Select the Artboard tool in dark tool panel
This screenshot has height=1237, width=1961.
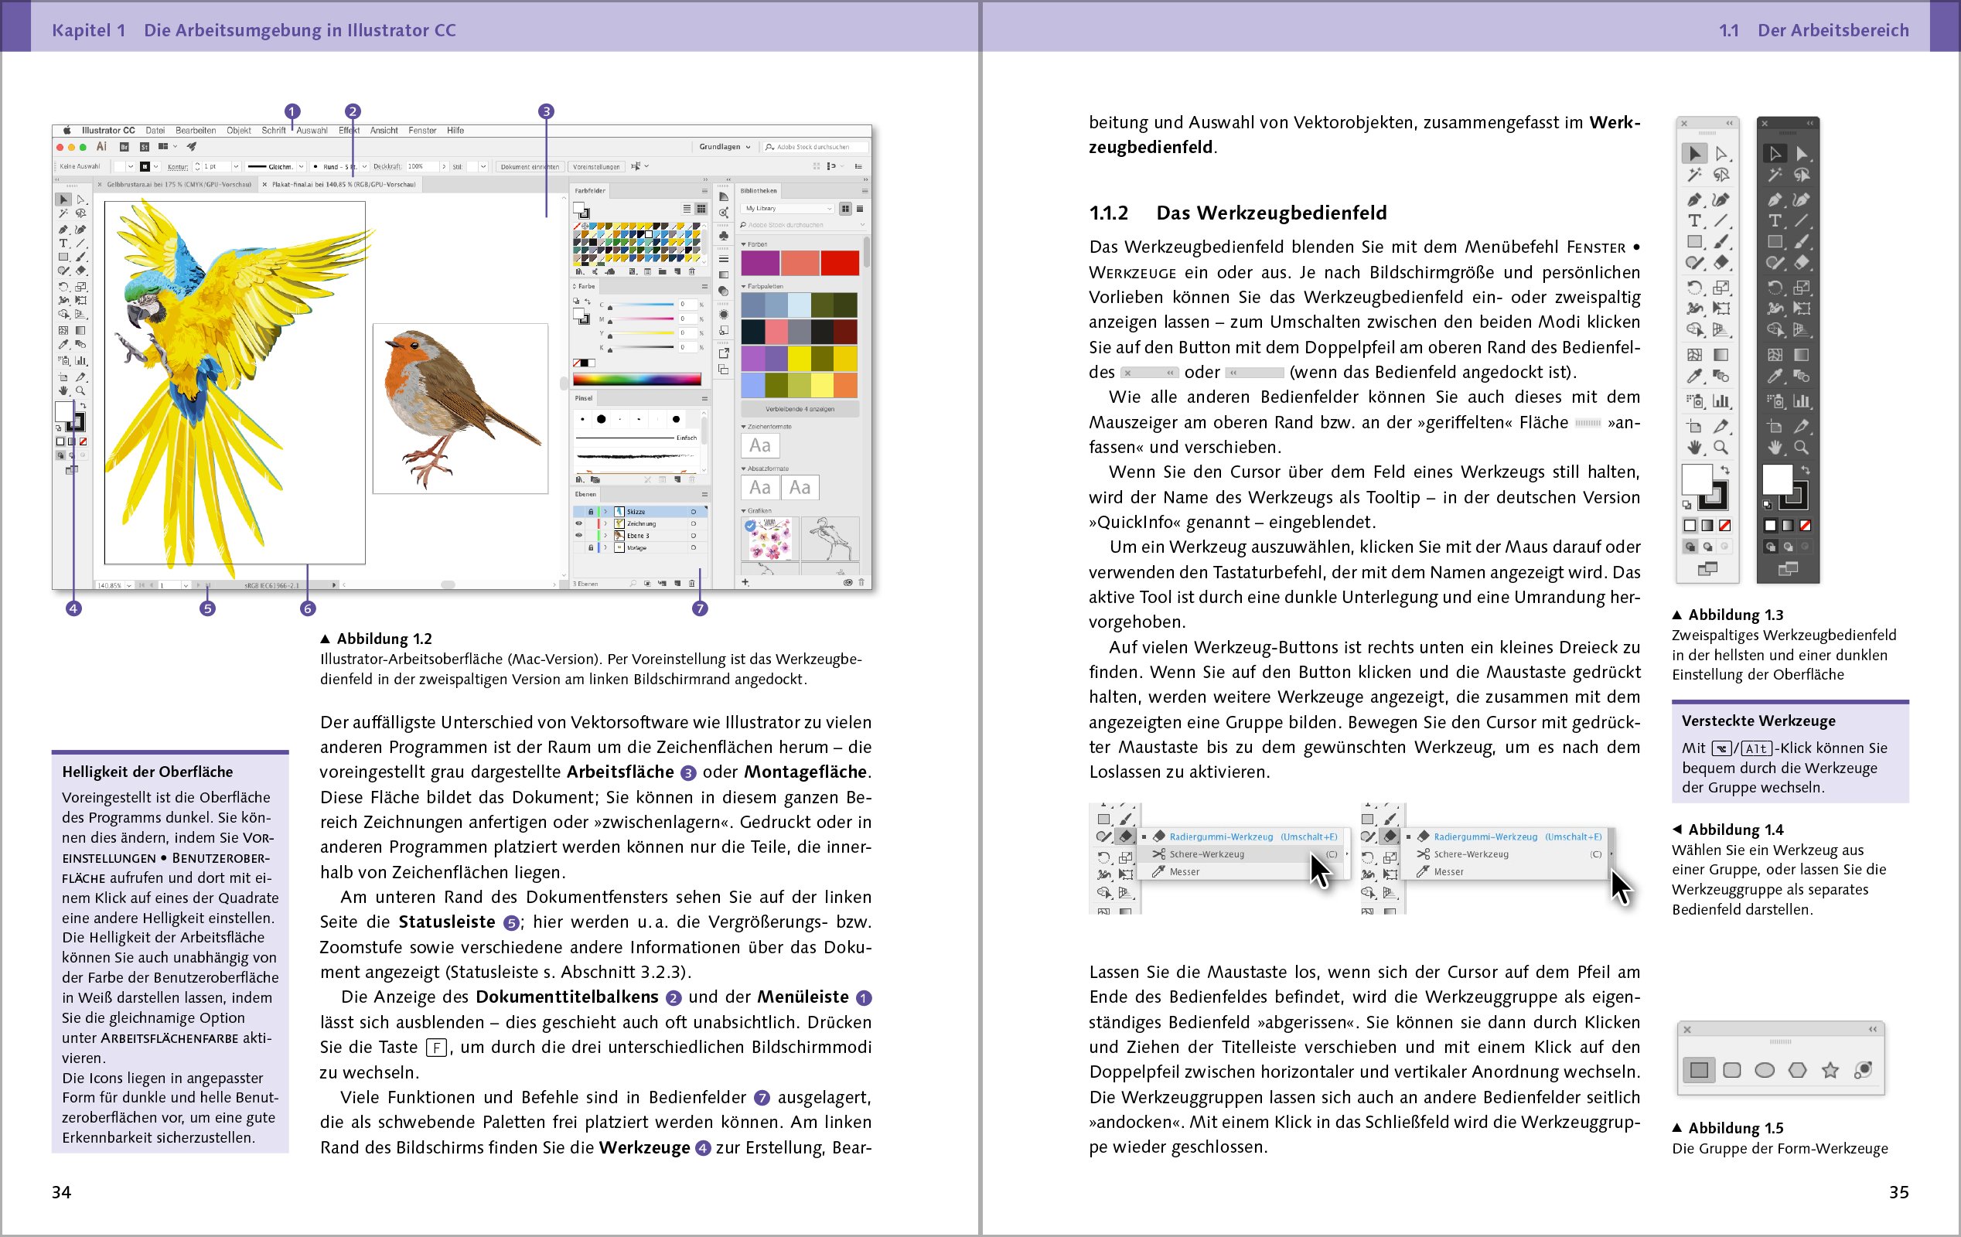[1775, 426]
